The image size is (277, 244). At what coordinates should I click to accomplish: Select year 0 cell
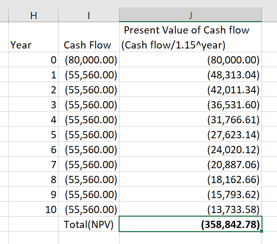(33, 59)
